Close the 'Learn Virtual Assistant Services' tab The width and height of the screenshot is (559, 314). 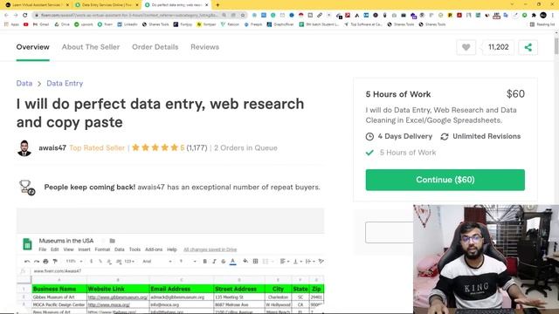pyautogui.click(x=67, y=5)
